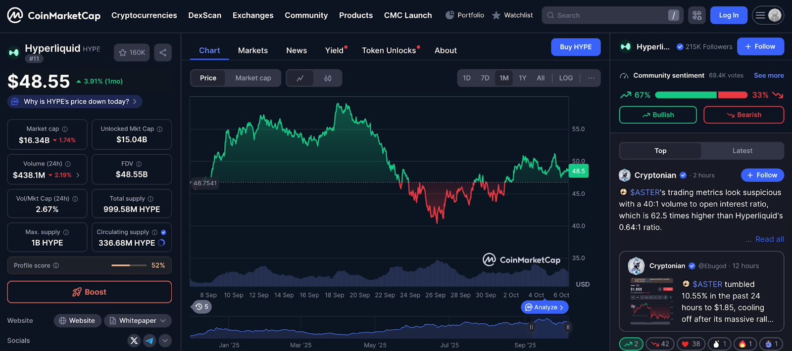792x351 pixels.
Task: Click the Buy HYPE button
Action: (576, 47)
